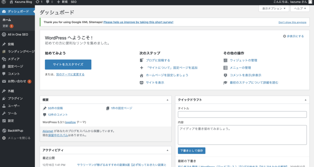Screen dimensions: 314x167
Task: Open recent post サラリーマンが稼げるおすすめの副業9選
Action: [x=122, y=165]
